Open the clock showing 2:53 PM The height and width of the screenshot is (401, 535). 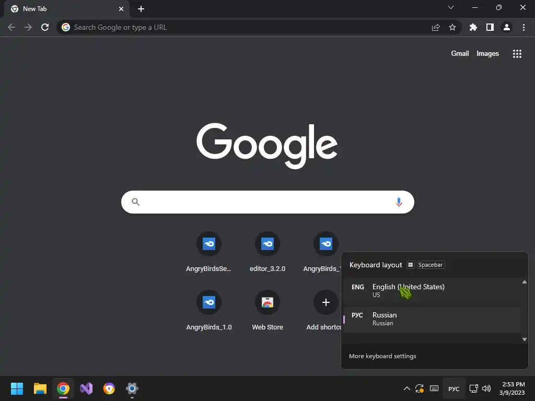tap(512, 388)
